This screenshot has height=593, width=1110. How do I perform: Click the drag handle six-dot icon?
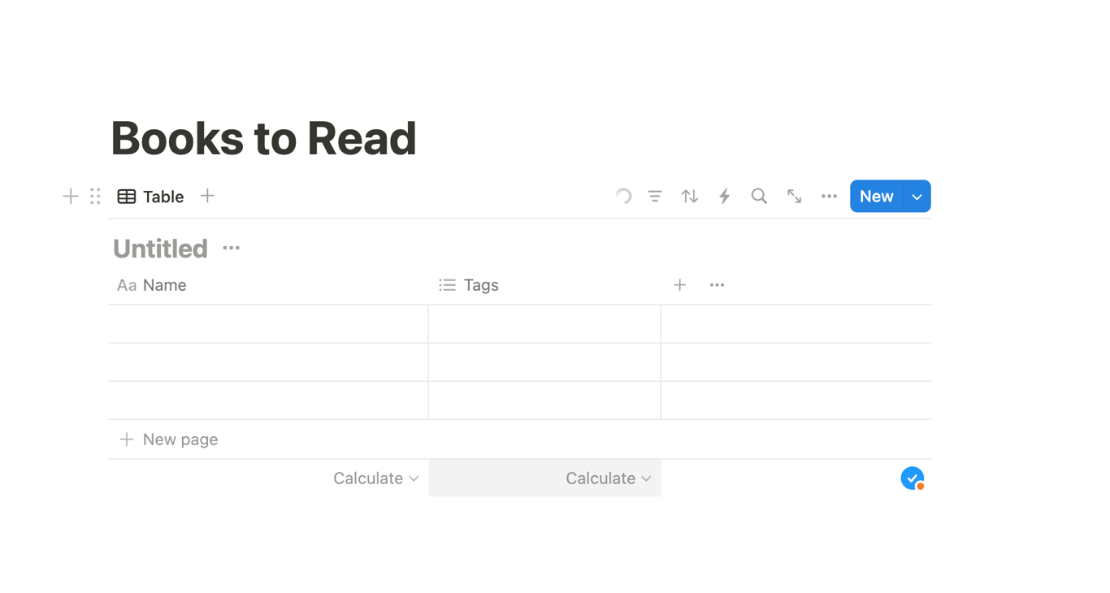tap(95, 197)
